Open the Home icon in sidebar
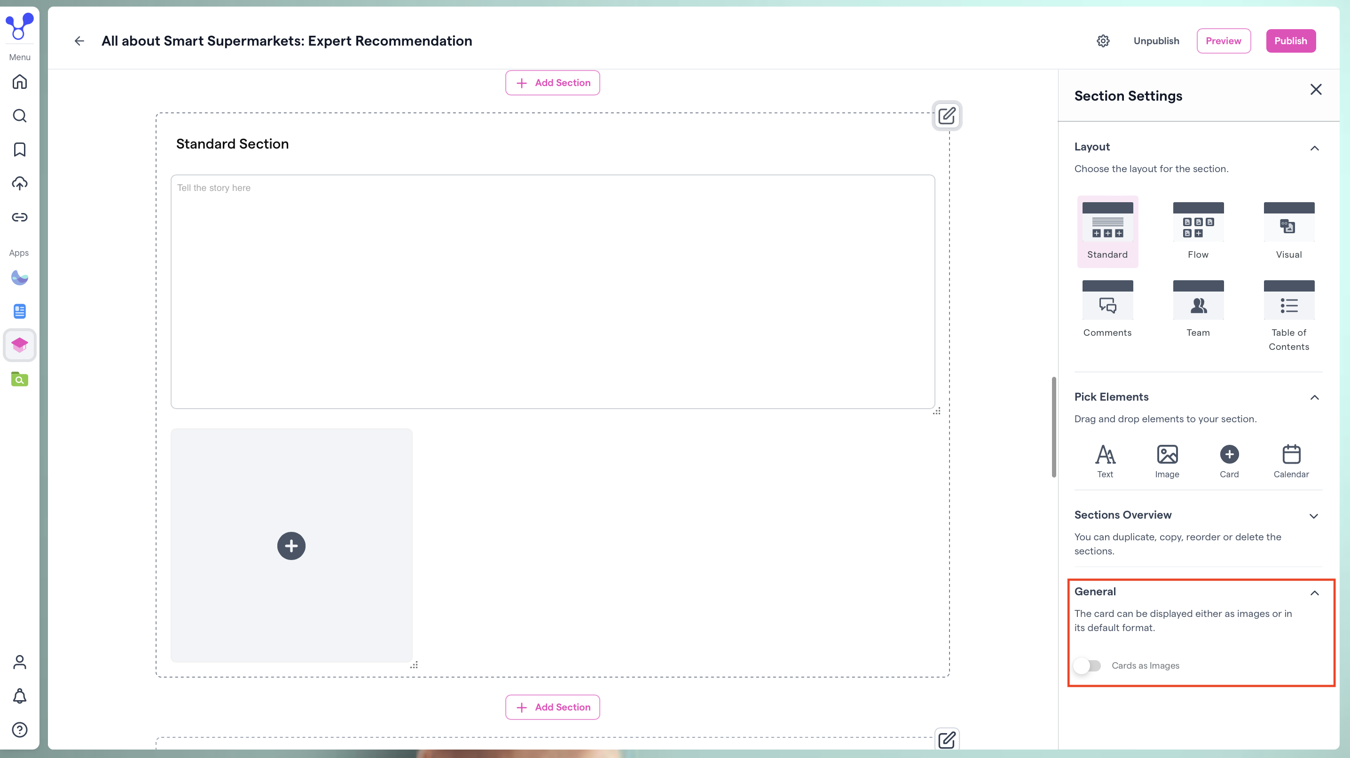The height and width of the screenshot is (758, 1350). coord(19,82)
